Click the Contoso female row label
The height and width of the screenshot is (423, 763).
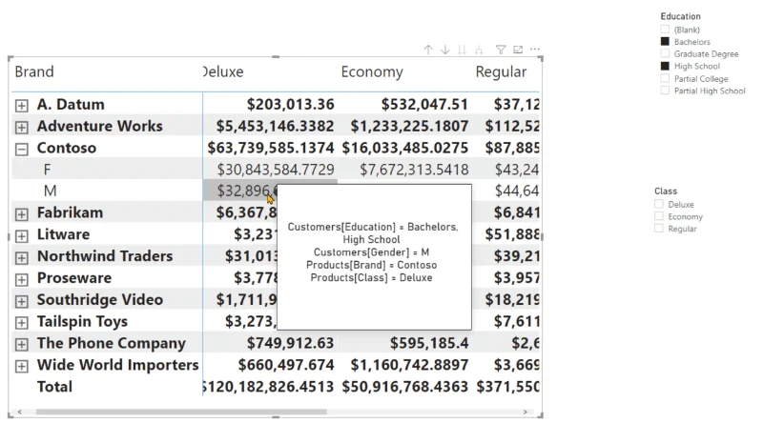(47, 170)
